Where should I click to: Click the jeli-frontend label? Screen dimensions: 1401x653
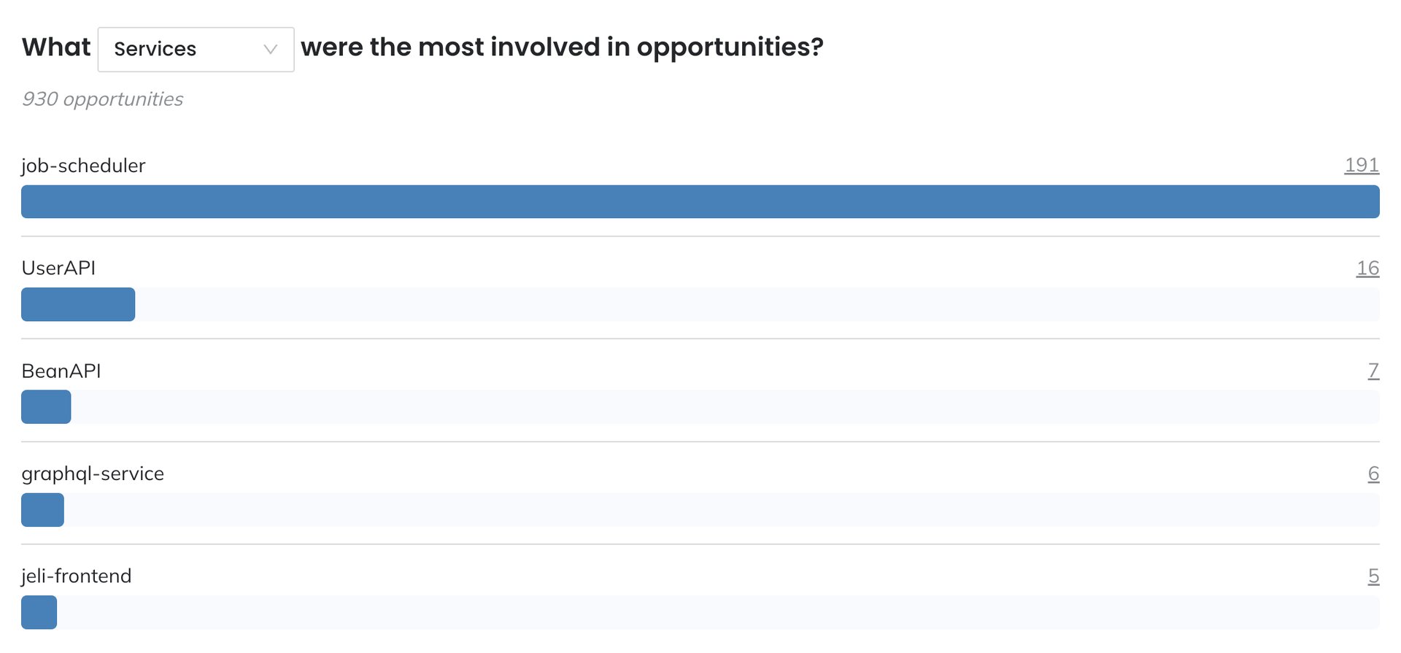[x=76, y=576]
